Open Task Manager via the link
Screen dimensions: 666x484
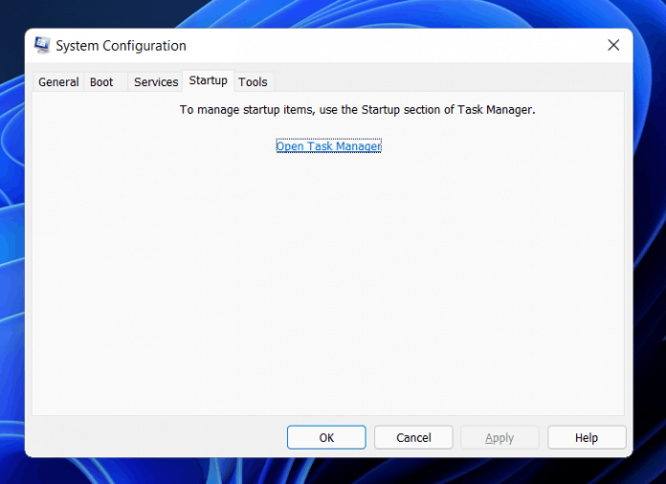[328, 146]
